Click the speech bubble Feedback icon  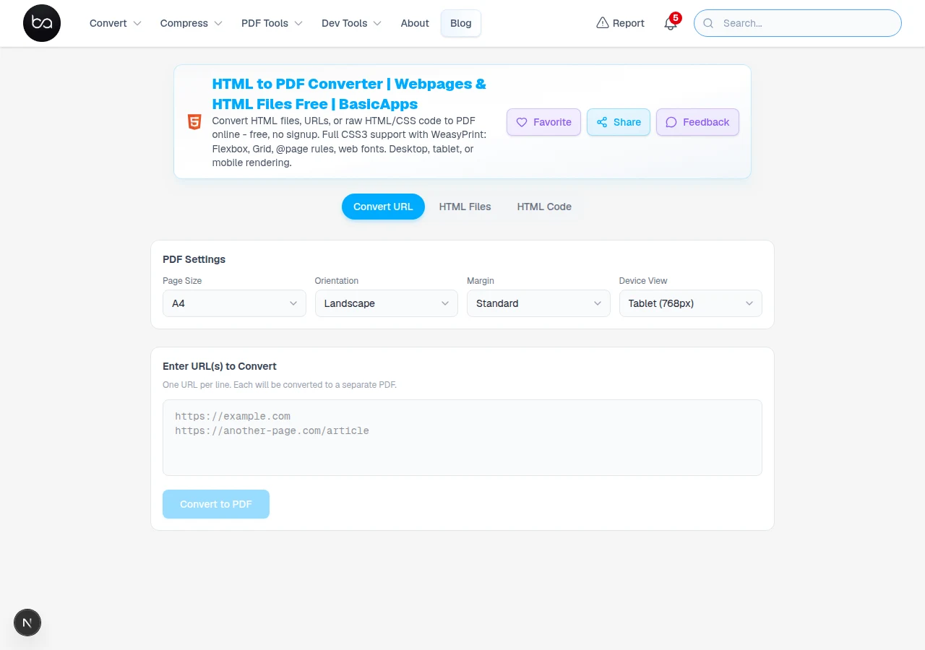click(x=671, y=122)
